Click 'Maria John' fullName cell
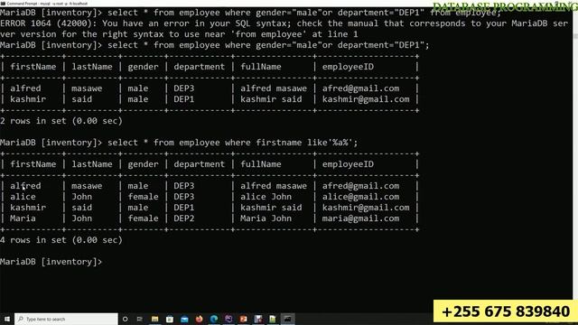 pyautogui.click(x=266, y=218)
